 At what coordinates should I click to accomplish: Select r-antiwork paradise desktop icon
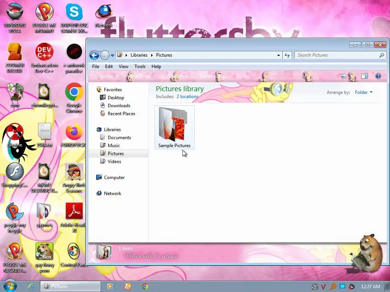[74, 58]
